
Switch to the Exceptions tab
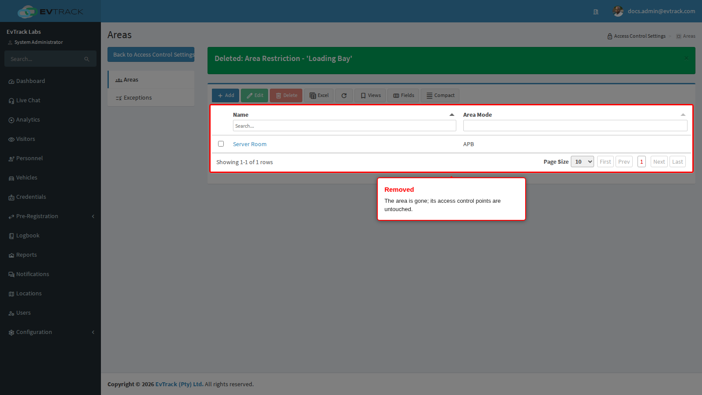(x=151, y=98)
